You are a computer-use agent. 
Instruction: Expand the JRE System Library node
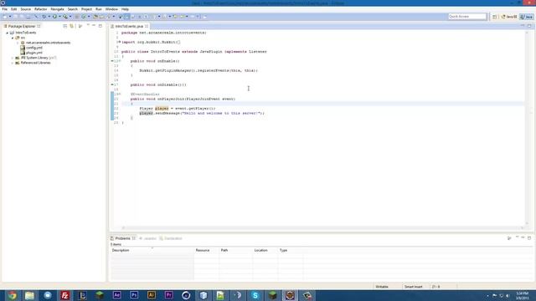point(13,58)
